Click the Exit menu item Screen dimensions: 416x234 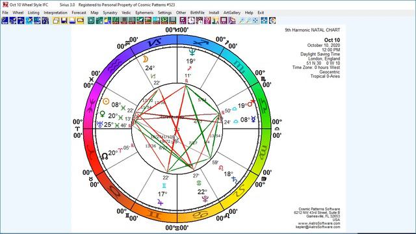[261, 12]
